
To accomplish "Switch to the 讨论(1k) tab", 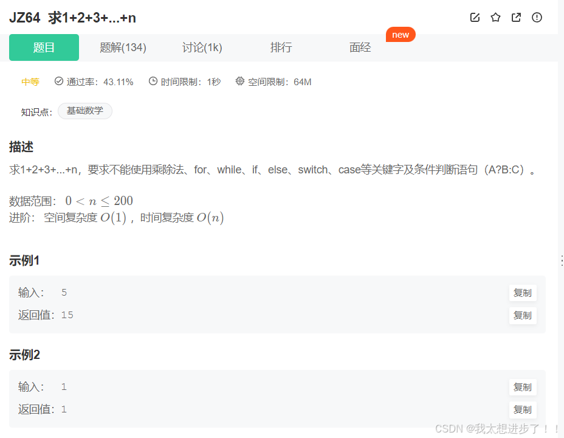I will click(202, 47).
